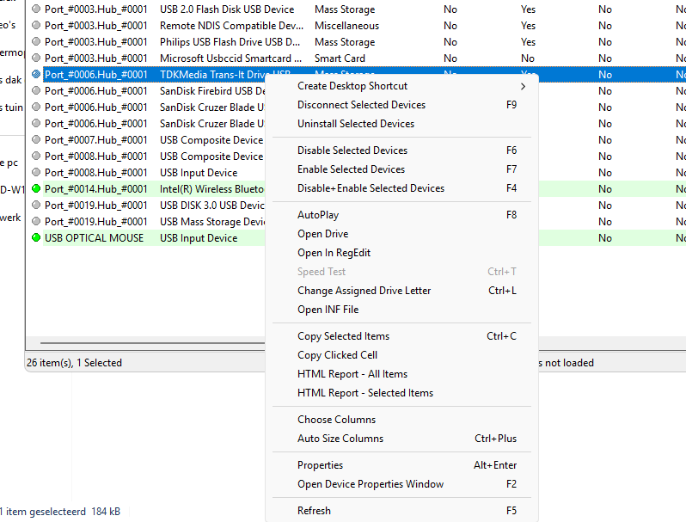
Task: Choose Disable Selected Devices
Action: [x=401, y=150]
